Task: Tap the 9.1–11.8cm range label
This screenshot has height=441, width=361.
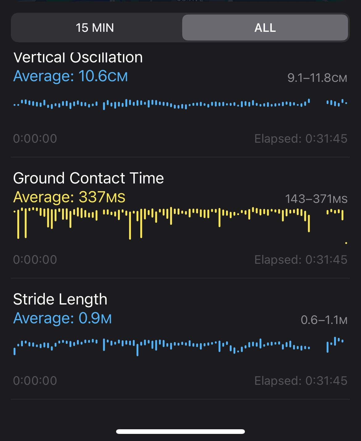Action: pos(317,78)
